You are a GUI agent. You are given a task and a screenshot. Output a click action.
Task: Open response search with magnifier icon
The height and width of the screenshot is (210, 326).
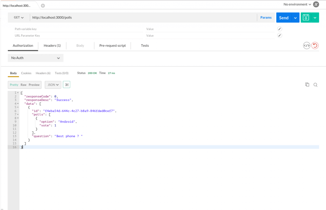315,85
